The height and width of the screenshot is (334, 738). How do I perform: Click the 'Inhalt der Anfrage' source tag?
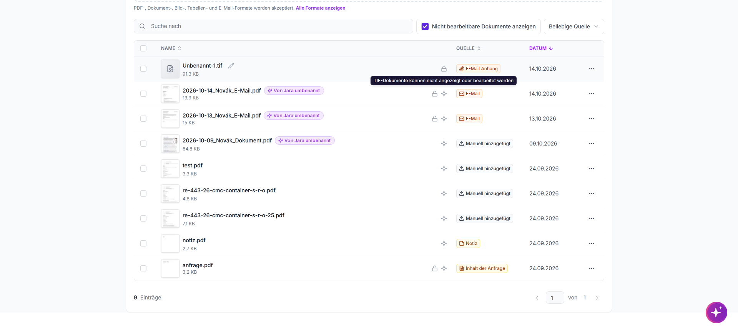coord(482,268)
